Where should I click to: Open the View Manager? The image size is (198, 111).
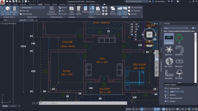(26, 14)
